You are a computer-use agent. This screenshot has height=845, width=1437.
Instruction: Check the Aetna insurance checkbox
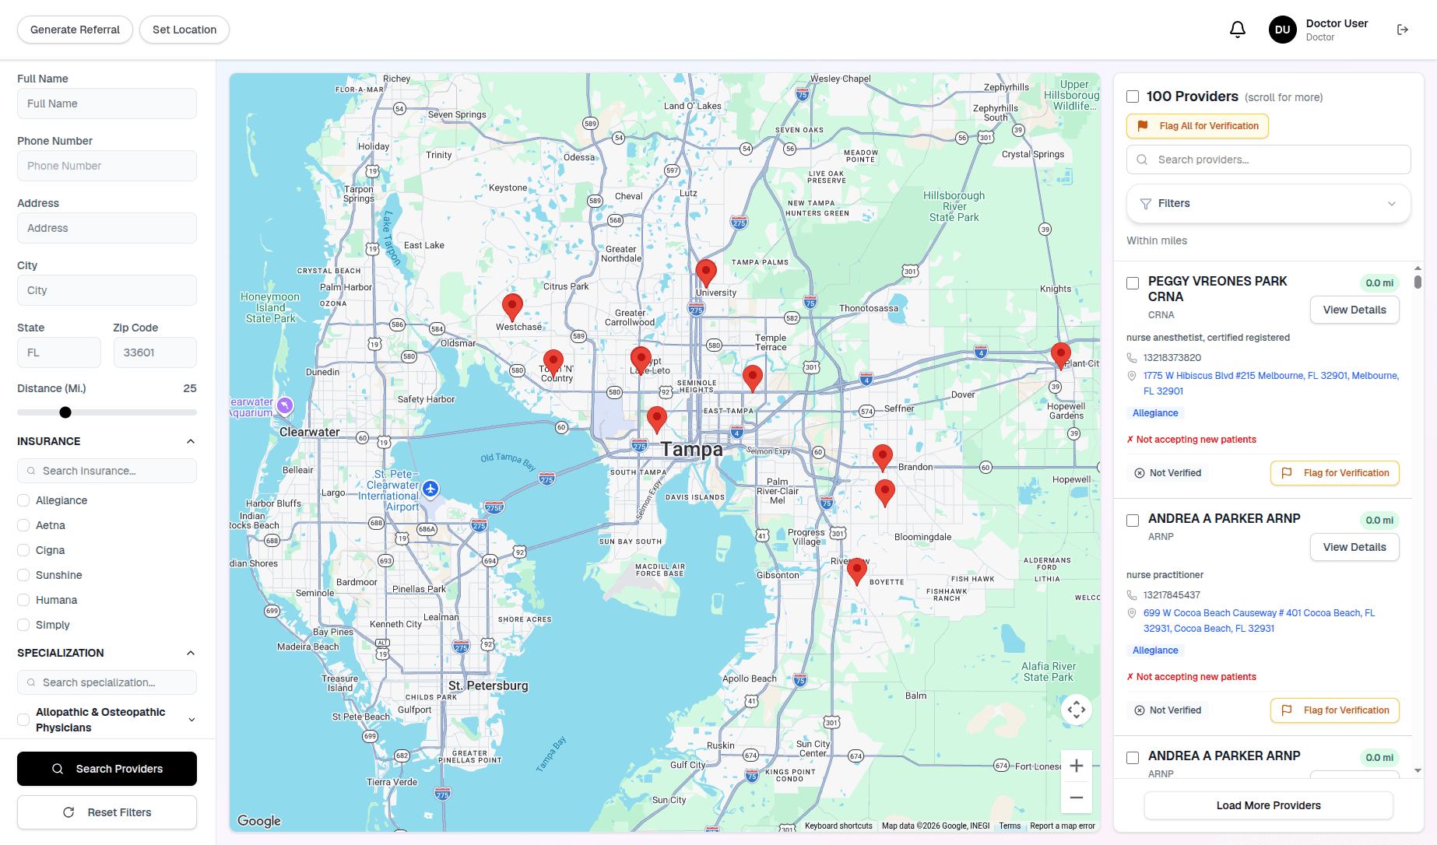point(23,525)
